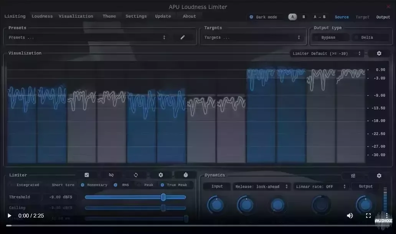This screenshot has height=234, width=396.
Task: Enter fullscreen video mode
Action: pos(368,216)
